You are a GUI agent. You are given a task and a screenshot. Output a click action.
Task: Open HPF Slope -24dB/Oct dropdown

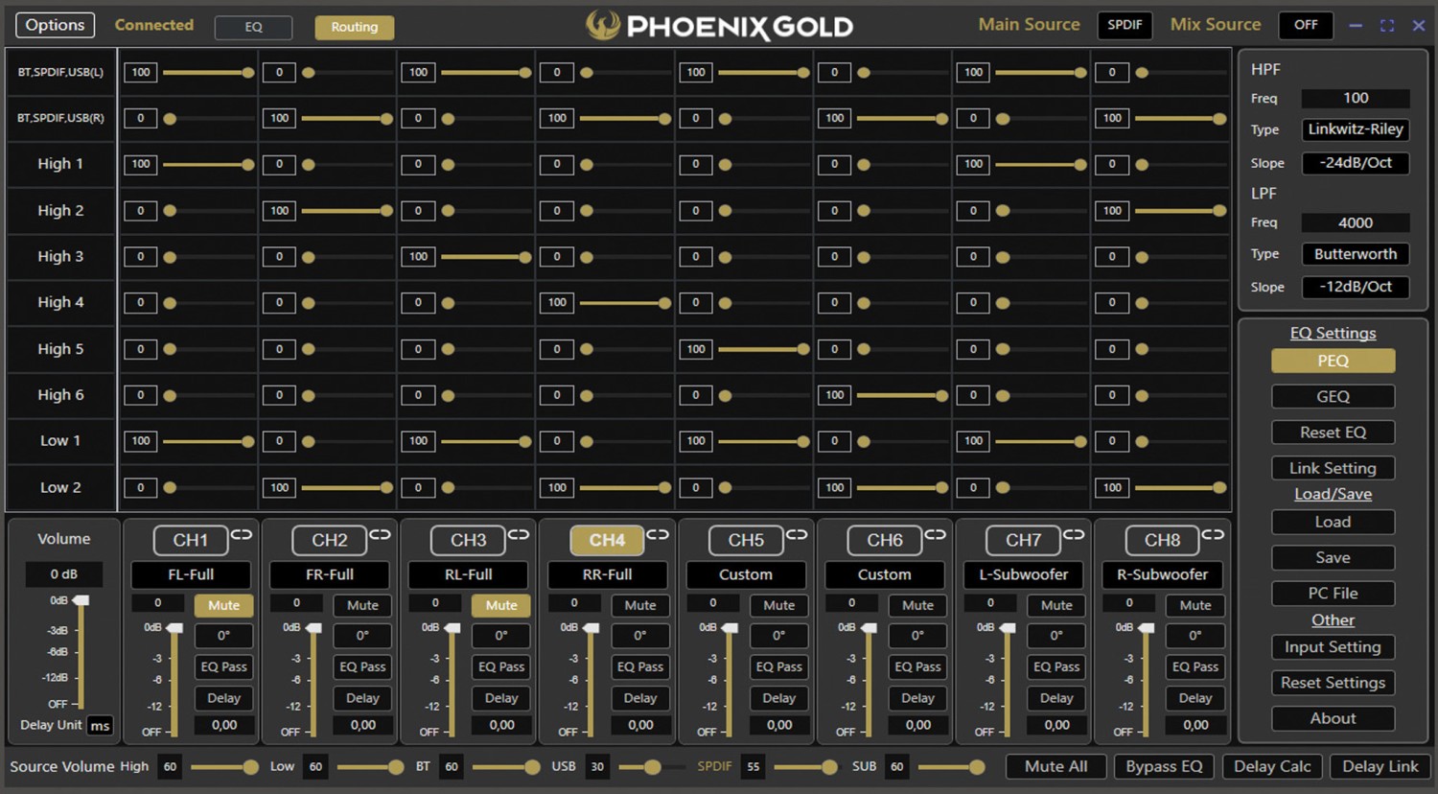1356,163
